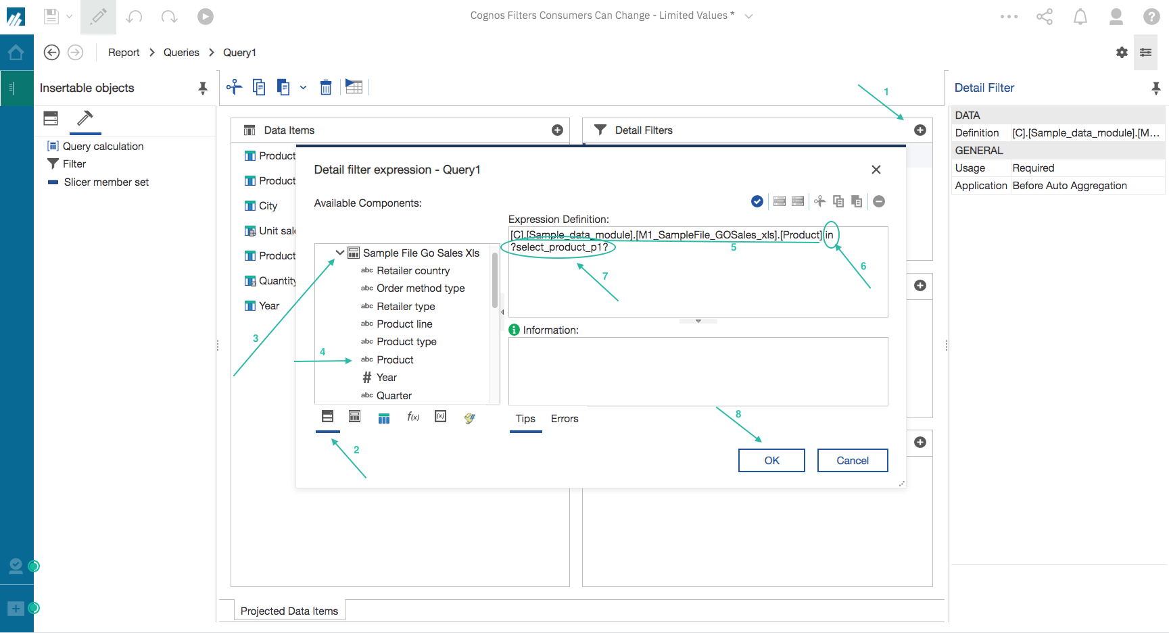Click the Cancel button

853,460
